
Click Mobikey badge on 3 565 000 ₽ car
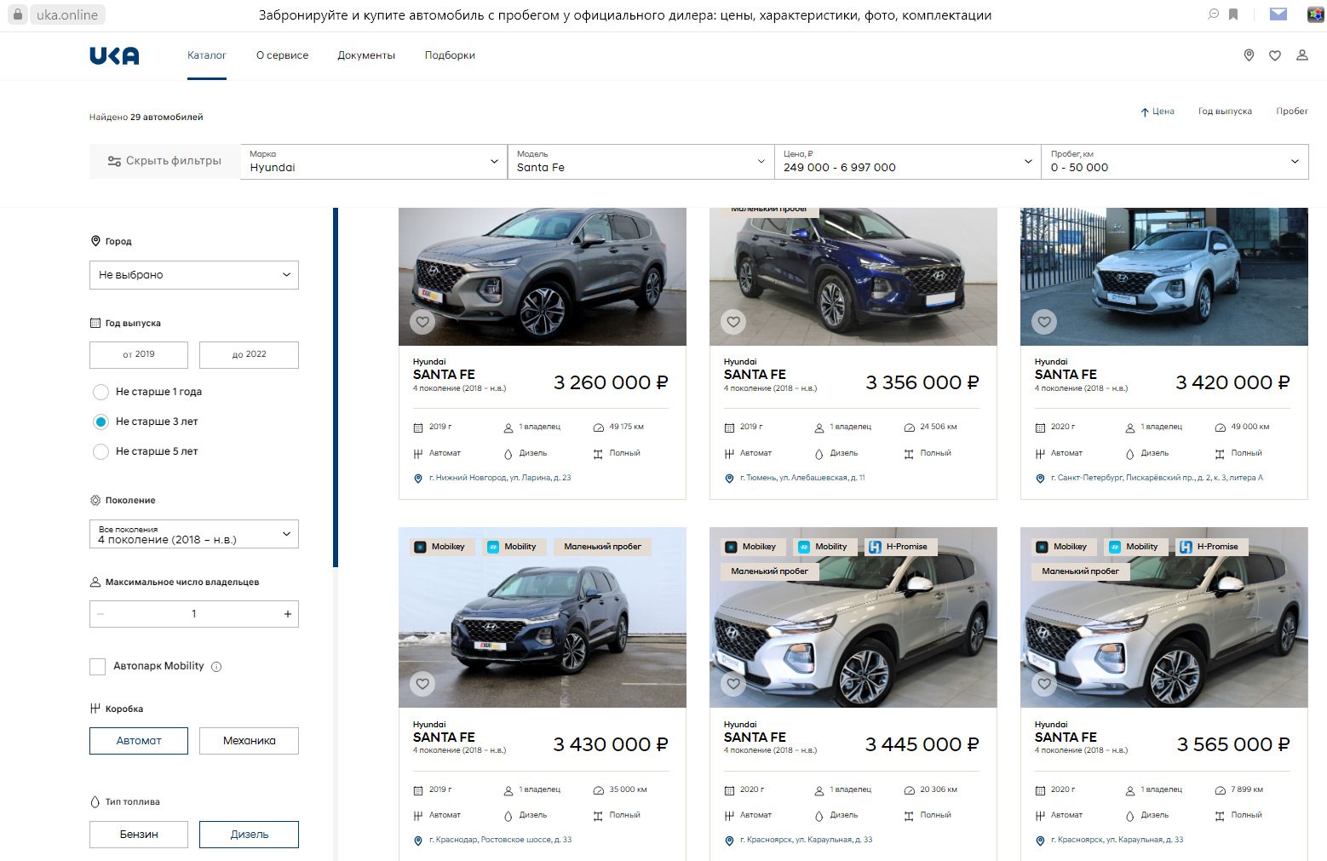pos(1063,547)
